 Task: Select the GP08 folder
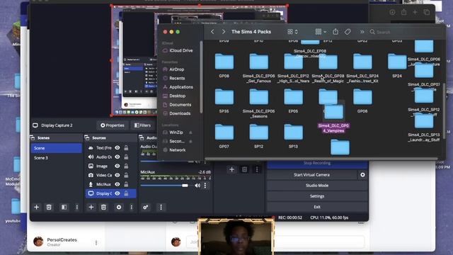click(224, 62)
